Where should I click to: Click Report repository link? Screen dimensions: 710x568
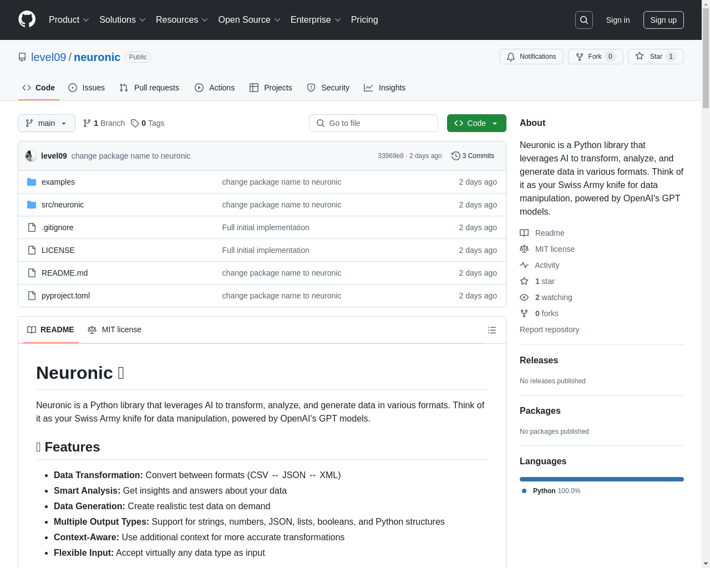[x=549, y=329]
